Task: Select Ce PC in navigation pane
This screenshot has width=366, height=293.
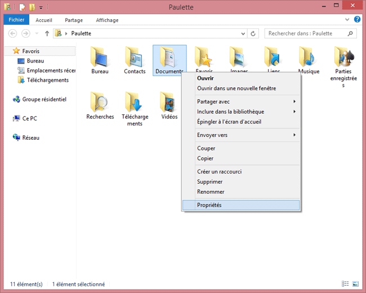Action: (29, 118)
